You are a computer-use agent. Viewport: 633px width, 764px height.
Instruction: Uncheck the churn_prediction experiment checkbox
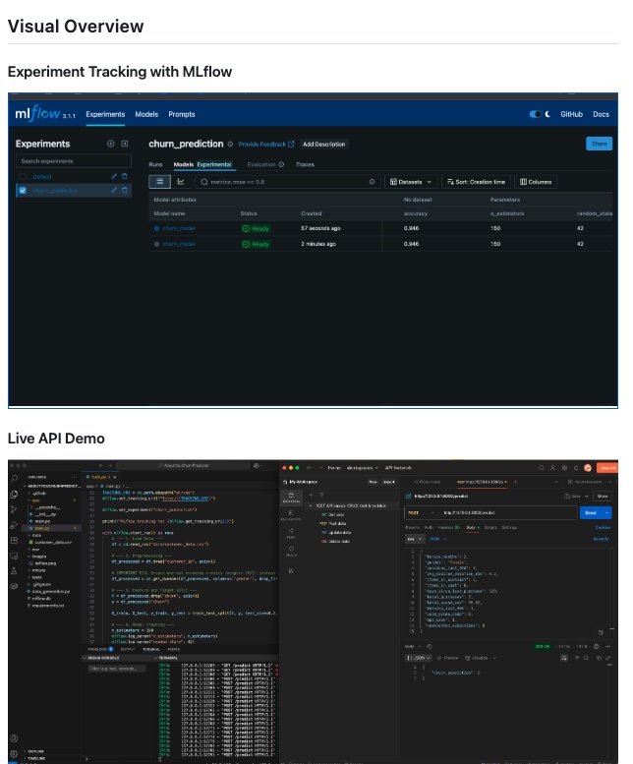point(23,191)
